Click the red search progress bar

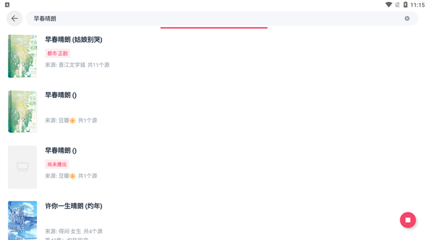click(214, 28)
